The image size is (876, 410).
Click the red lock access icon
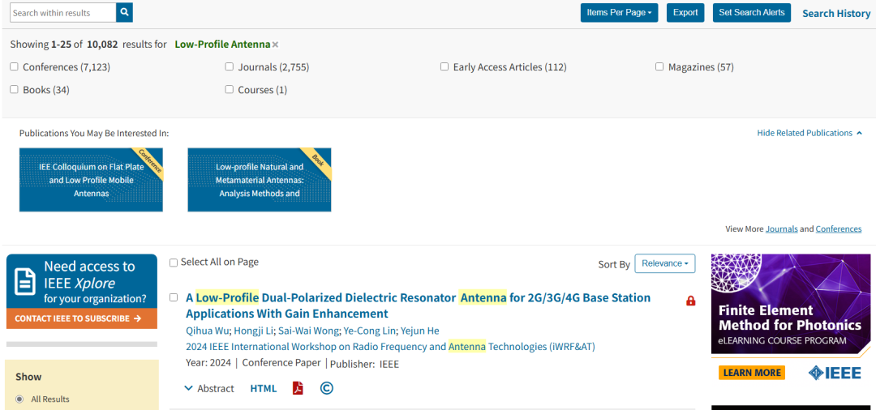pos(690,301)
